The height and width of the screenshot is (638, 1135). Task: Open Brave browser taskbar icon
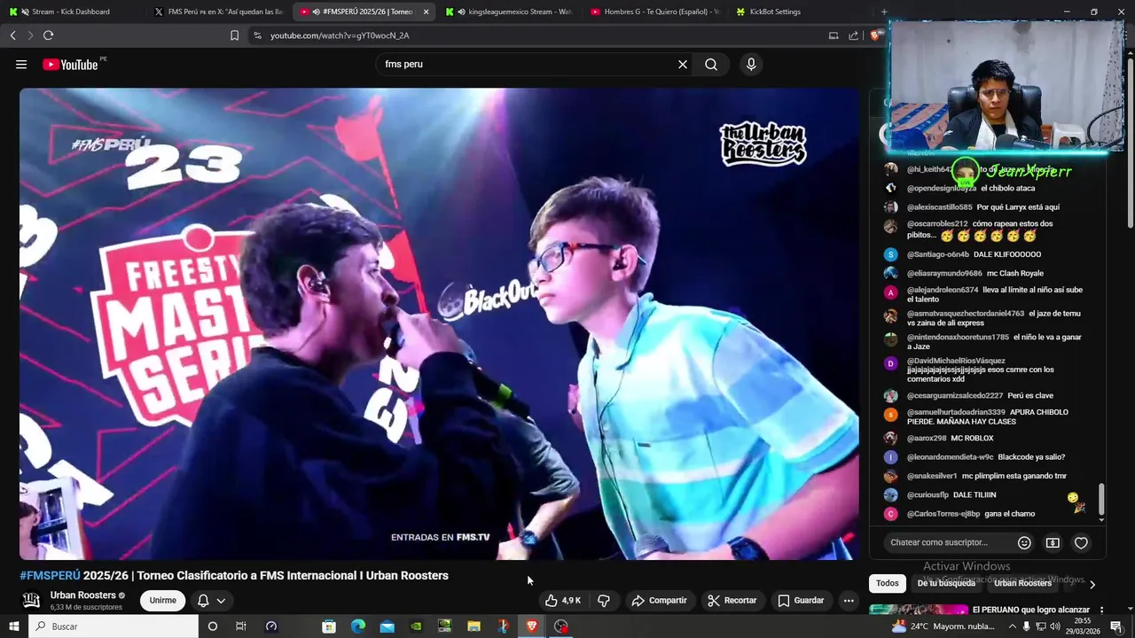click(532, 626)
